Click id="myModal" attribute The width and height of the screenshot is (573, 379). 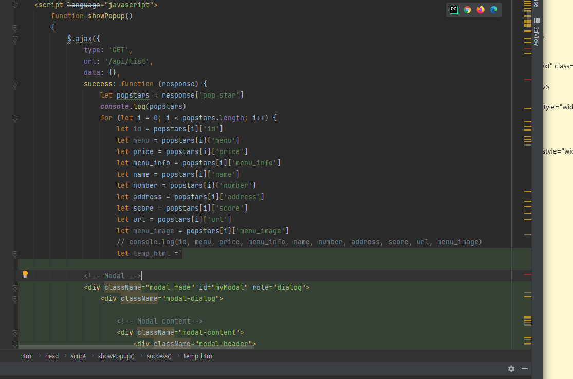[x=223, y=288]
